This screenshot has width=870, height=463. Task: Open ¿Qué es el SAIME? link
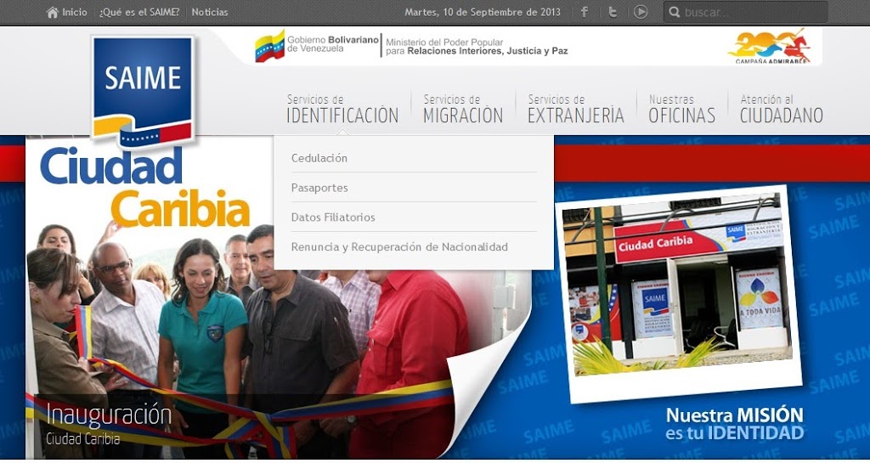click(139, 12)
